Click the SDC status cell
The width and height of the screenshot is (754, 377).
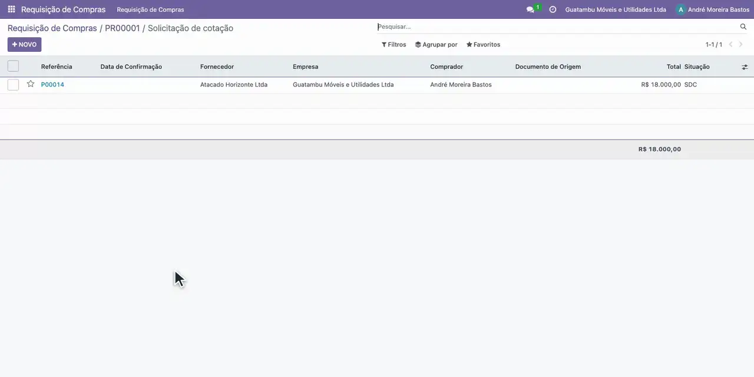coord(690,85)
